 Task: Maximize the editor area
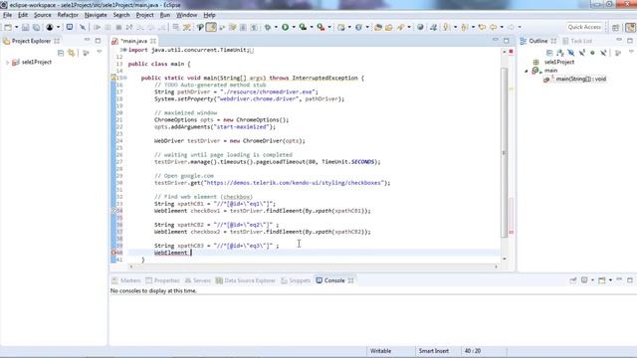click(x=507, y=40)
